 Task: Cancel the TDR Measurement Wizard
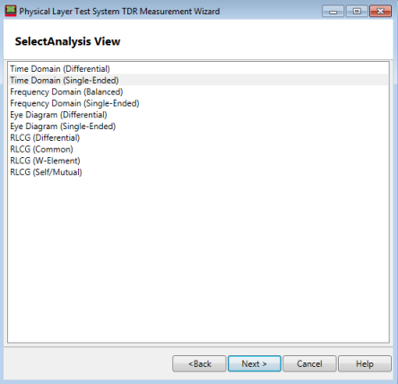(x=309, y=363)
